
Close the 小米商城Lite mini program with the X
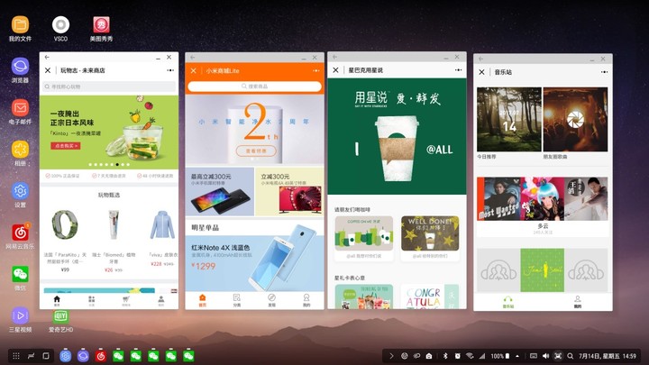tap(193, 71)
